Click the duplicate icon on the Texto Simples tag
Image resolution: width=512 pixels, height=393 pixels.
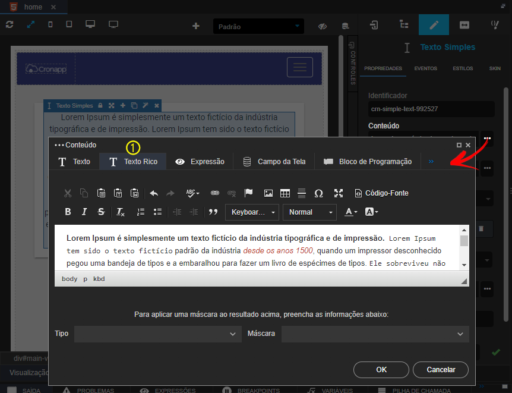tap(134, 106)
